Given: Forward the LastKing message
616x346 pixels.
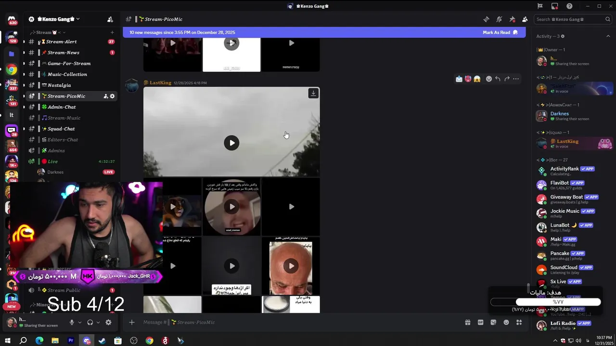Looking at the screenshot, I should click(x=507, y=79).
